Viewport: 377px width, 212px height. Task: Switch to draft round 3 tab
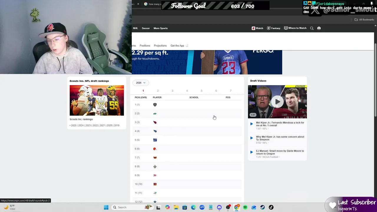point(172,91)
